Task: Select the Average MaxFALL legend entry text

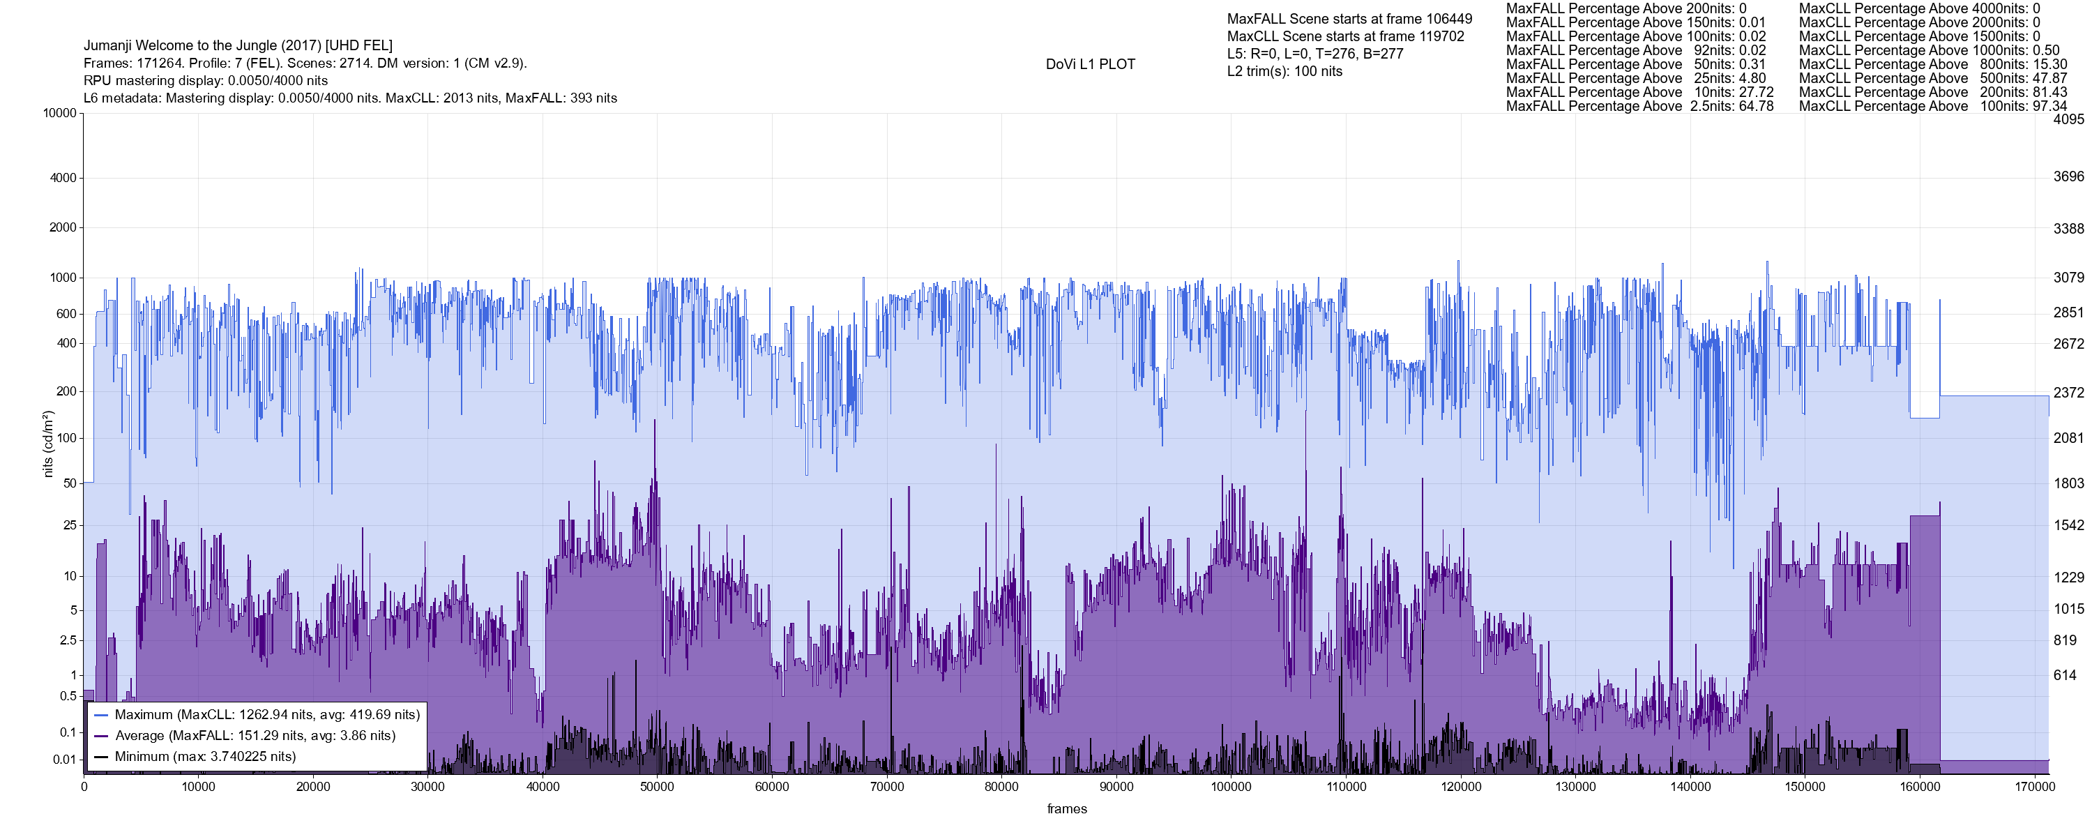Action: pos(255,737)
